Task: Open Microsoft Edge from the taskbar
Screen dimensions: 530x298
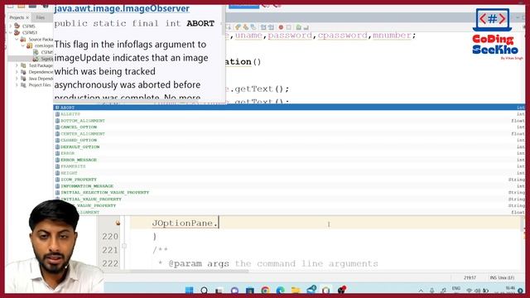Action: coord(280,290)
